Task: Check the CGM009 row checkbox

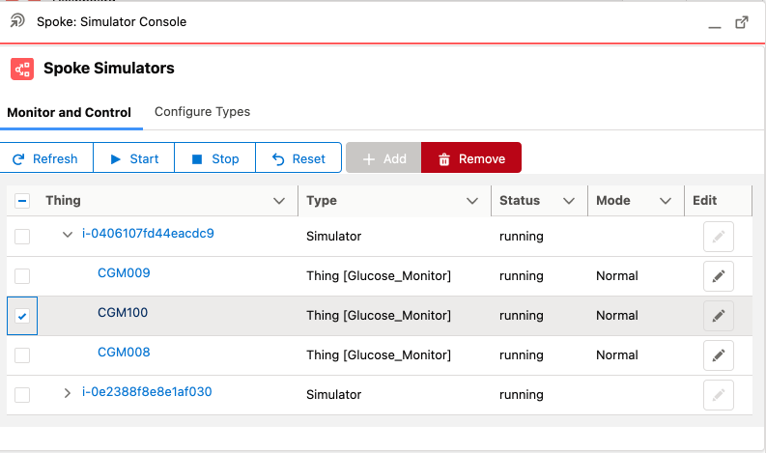Action: click(x=22, y=276)
